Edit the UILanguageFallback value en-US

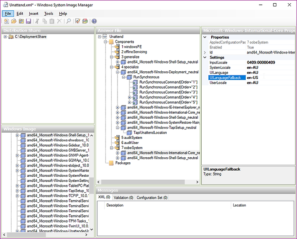[270, 77]
